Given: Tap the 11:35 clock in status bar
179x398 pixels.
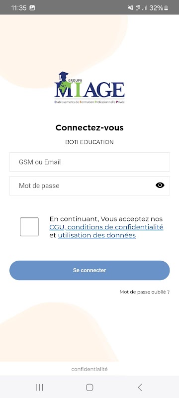Looking at the screenshot, I should (x=19, y=8).
